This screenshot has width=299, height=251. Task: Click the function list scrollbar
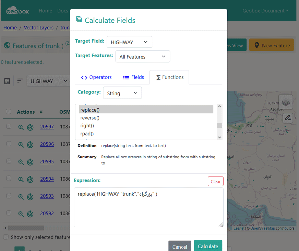219,122
